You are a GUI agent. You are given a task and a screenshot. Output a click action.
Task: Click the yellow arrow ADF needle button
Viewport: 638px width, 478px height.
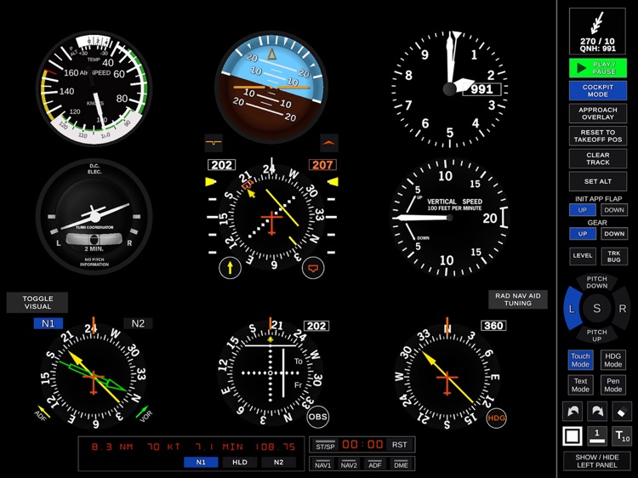point(230,268)
